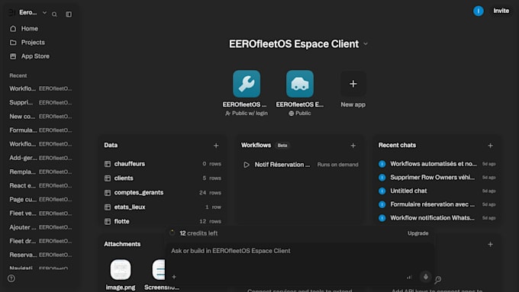Open the etats_lieux table
The width and height of the screenshot is (519, 292).
point(163,207)
